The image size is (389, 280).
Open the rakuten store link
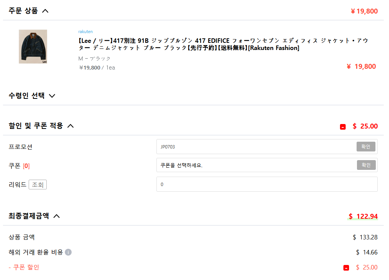pyautogui.click(x=85, y=32)
